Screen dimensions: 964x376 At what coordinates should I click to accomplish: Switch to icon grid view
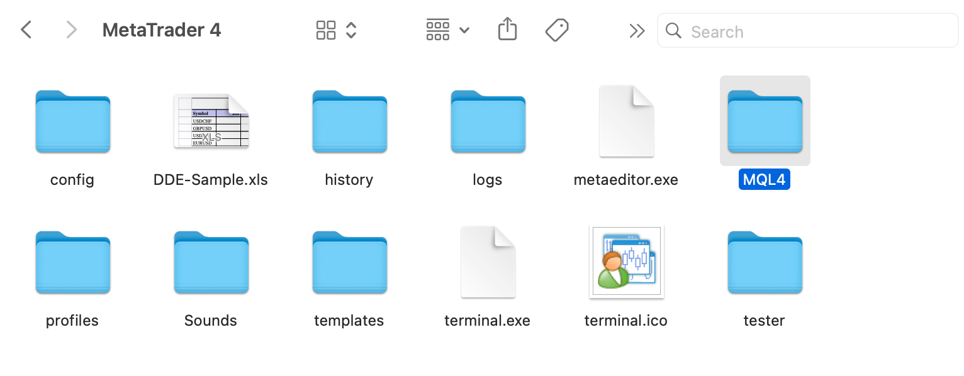click(x=326, y=30)
